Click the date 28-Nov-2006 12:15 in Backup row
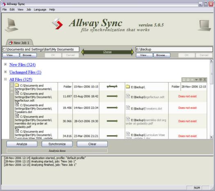 pyautogui.click(x=194, y=87)
